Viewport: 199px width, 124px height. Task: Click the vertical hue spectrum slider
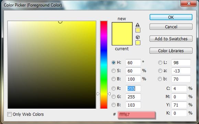click(104, 65)
